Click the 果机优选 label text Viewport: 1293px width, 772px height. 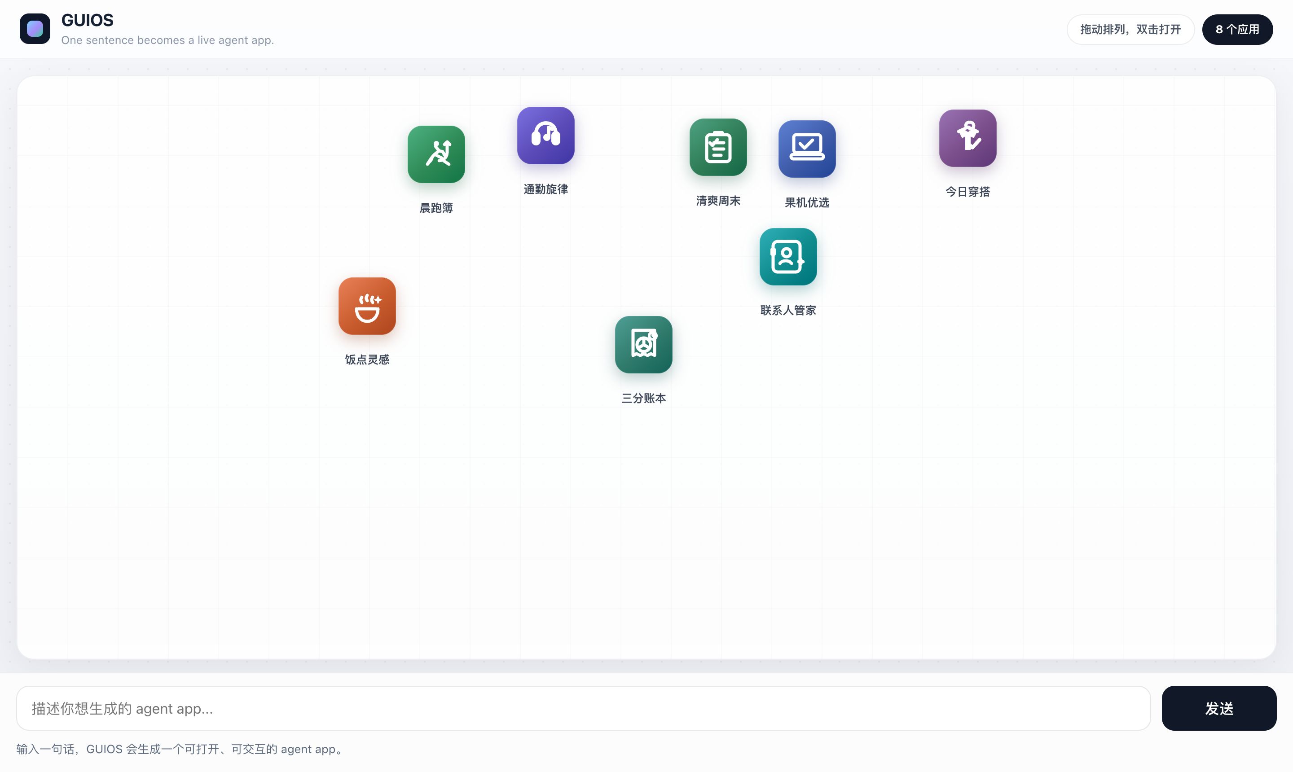pos(807,203)
